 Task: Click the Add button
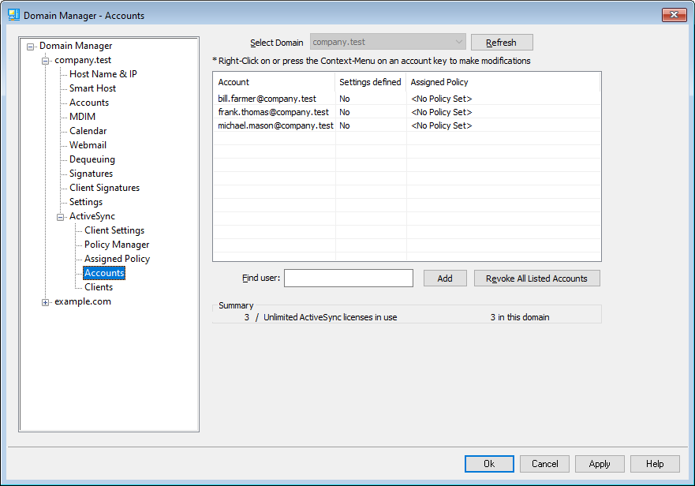445,279
